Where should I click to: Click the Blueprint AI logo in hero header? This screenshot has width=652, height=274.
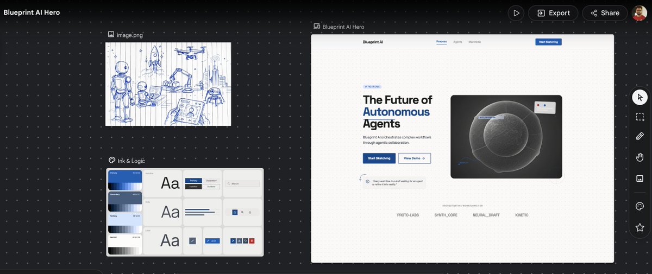pos(373,42)
